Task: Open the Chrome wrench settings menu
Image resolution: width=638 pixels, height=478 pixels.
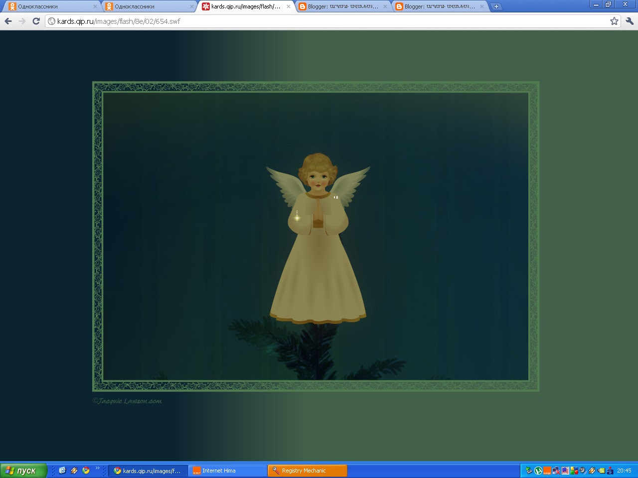Action: pos(630,21)
